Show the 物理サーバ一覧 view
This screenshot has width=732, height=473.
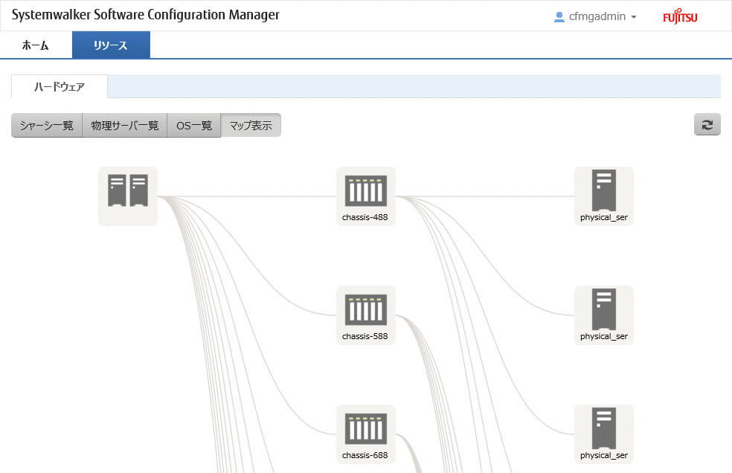[x=125, y=125]
